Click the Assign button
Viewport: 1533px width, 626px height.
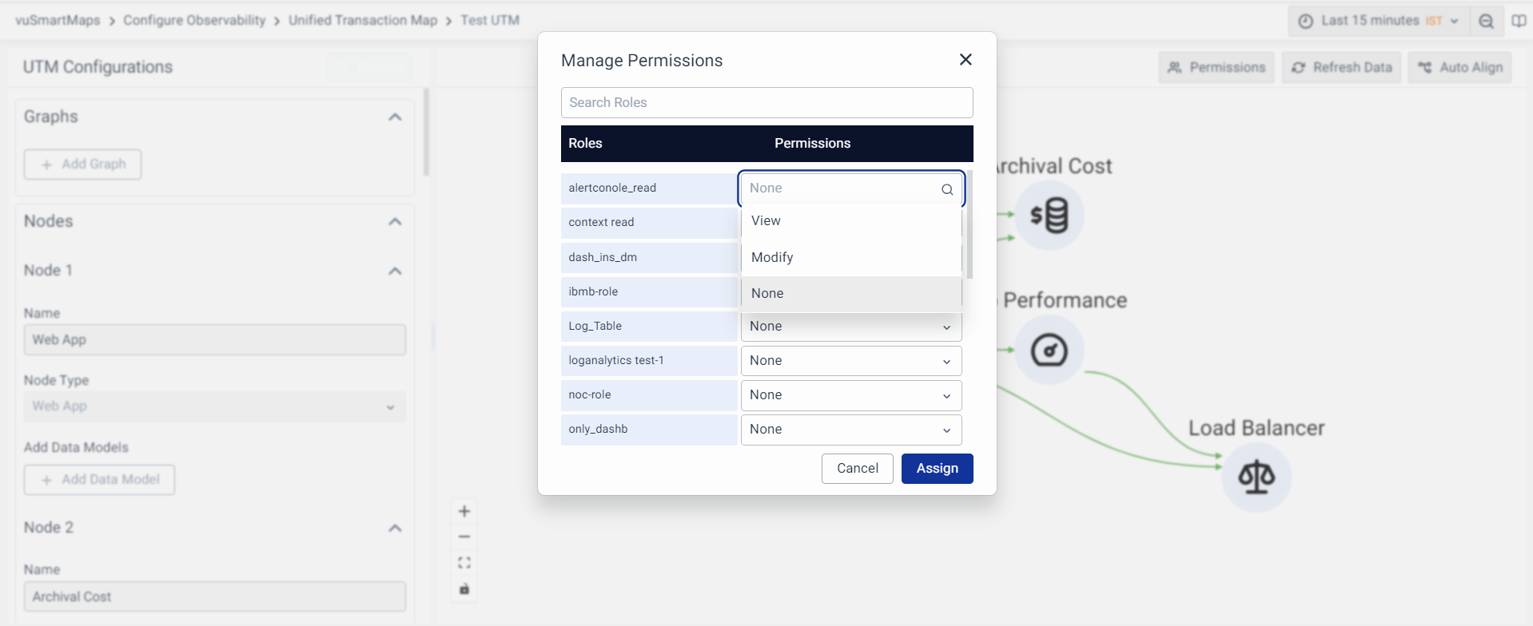[x=937, y=469]
